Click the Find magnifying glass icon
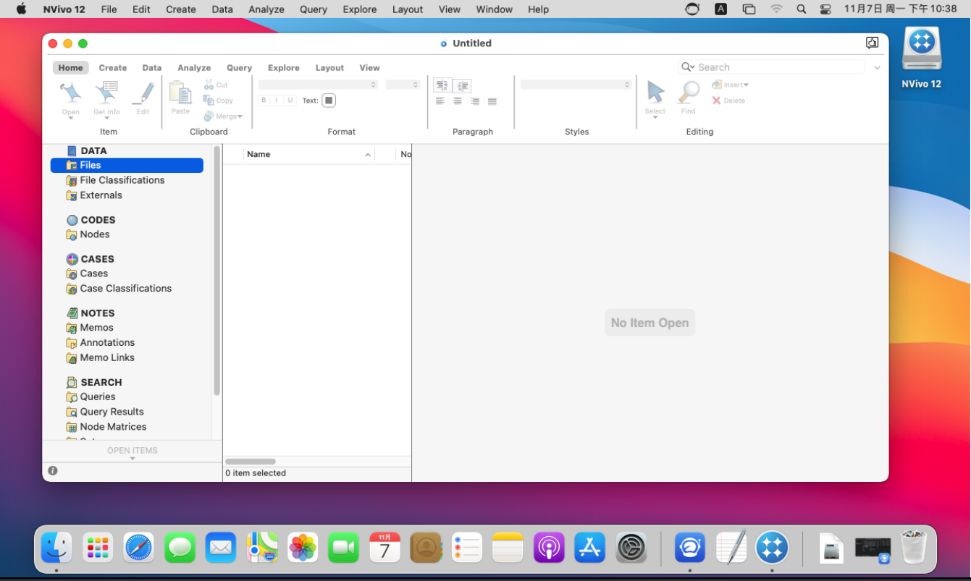This screenshot has height=581, width=971. (689, 93)
